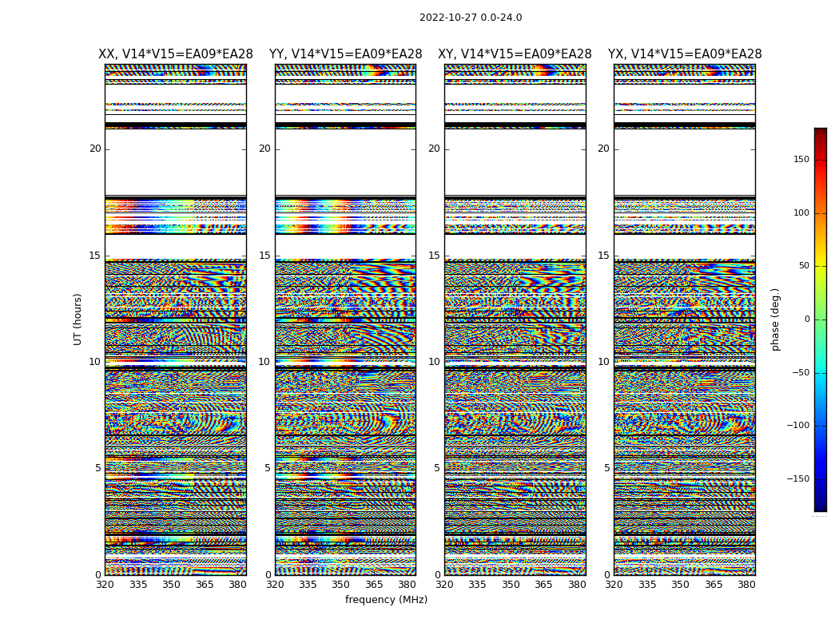This screenshot has width=839, height=639.
Task: Click the '350' frequency tick under XY panel
Action: (x=511, y=585)
